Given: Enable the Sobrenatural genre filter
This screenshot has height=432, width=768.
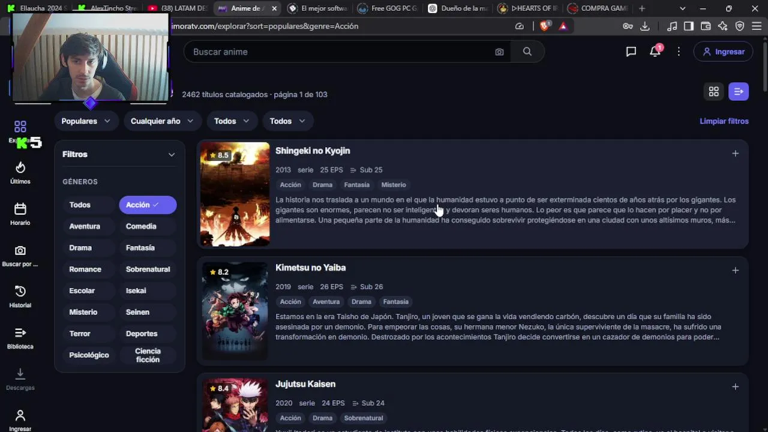Looking at the screenshot, I should [x=148, y=269].
